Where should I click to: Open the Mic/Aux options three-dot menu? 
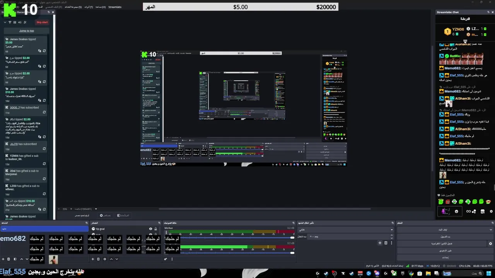[x=166, y=233]
